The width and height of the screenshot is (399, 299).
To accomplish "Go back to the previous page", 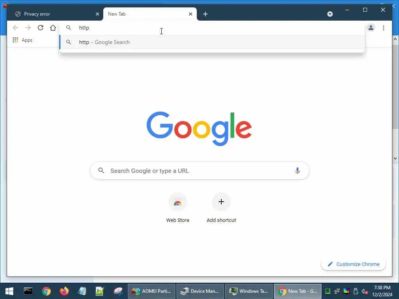I will pos(16,28).
